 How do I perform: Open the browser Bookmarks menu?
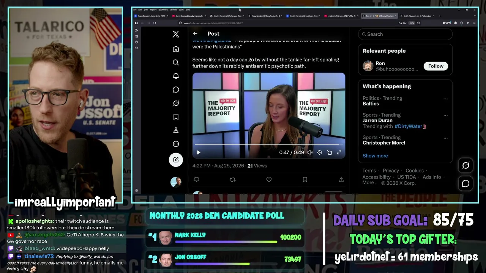click(164, 9)
